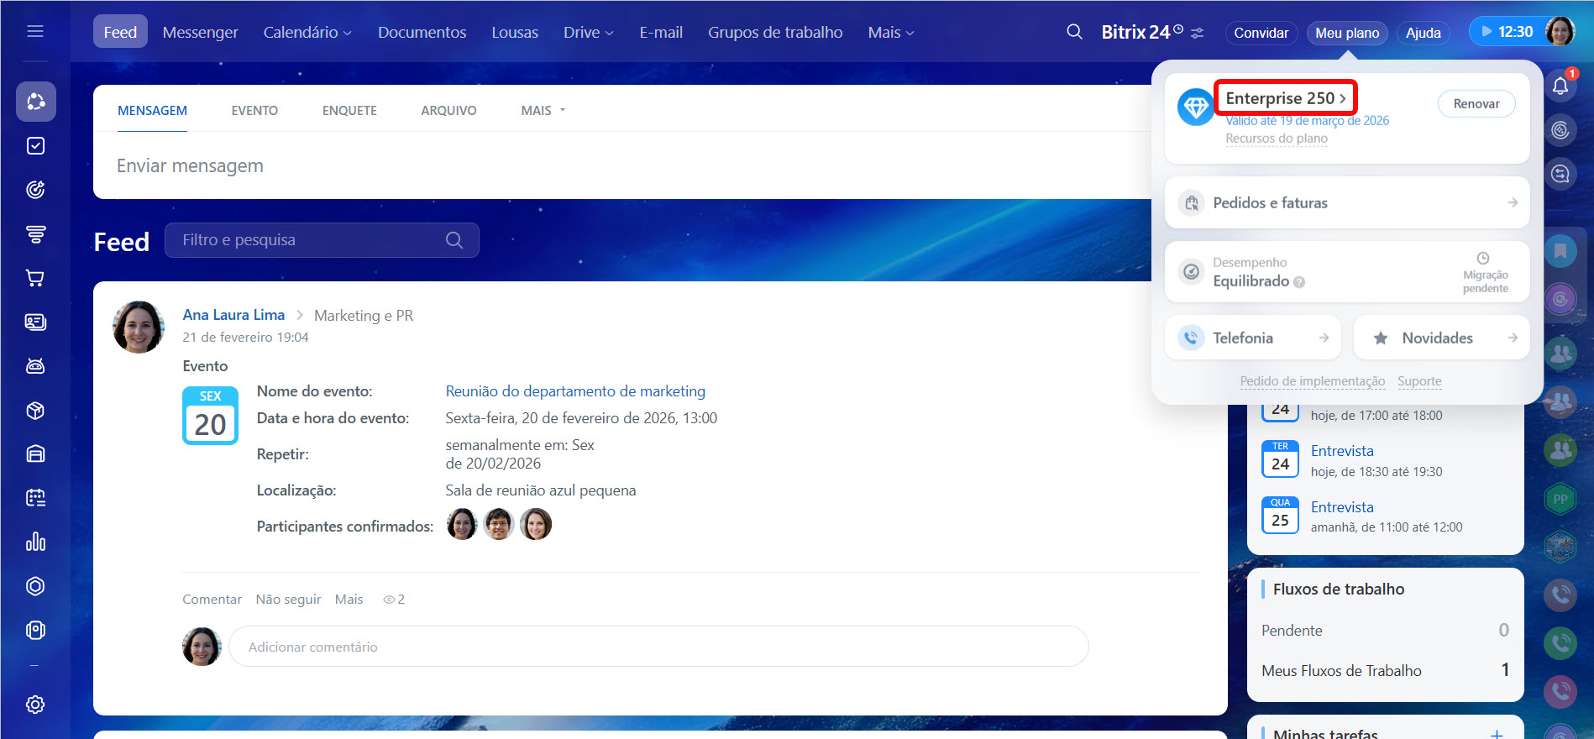
Task: Click the search magnifier in the top bar
Action: (x=1074, y=32)
